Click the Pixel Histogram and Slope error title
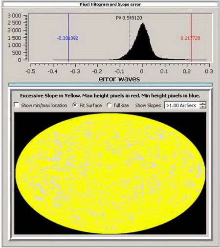This screenshot has width=220, height=248. (110, 4)
